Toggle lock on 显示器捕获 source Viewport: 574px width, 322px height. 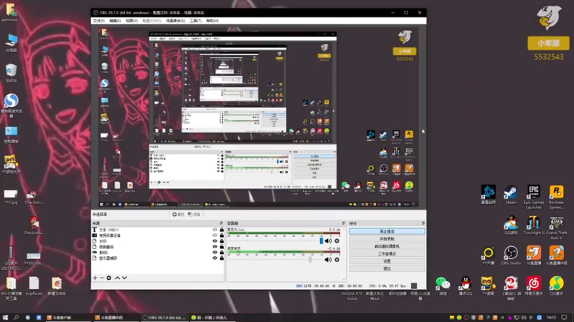[222, 258]
